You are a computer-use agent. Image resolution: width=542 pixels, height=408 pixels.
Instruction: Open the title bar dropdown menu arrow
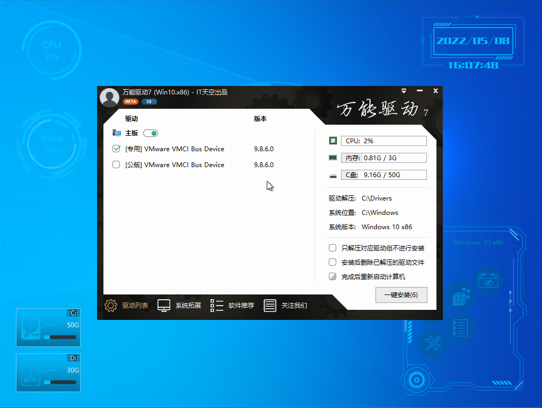(404, 91)
